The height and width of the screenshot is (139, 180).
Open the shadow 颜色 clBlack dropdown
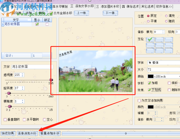(164, 107)
